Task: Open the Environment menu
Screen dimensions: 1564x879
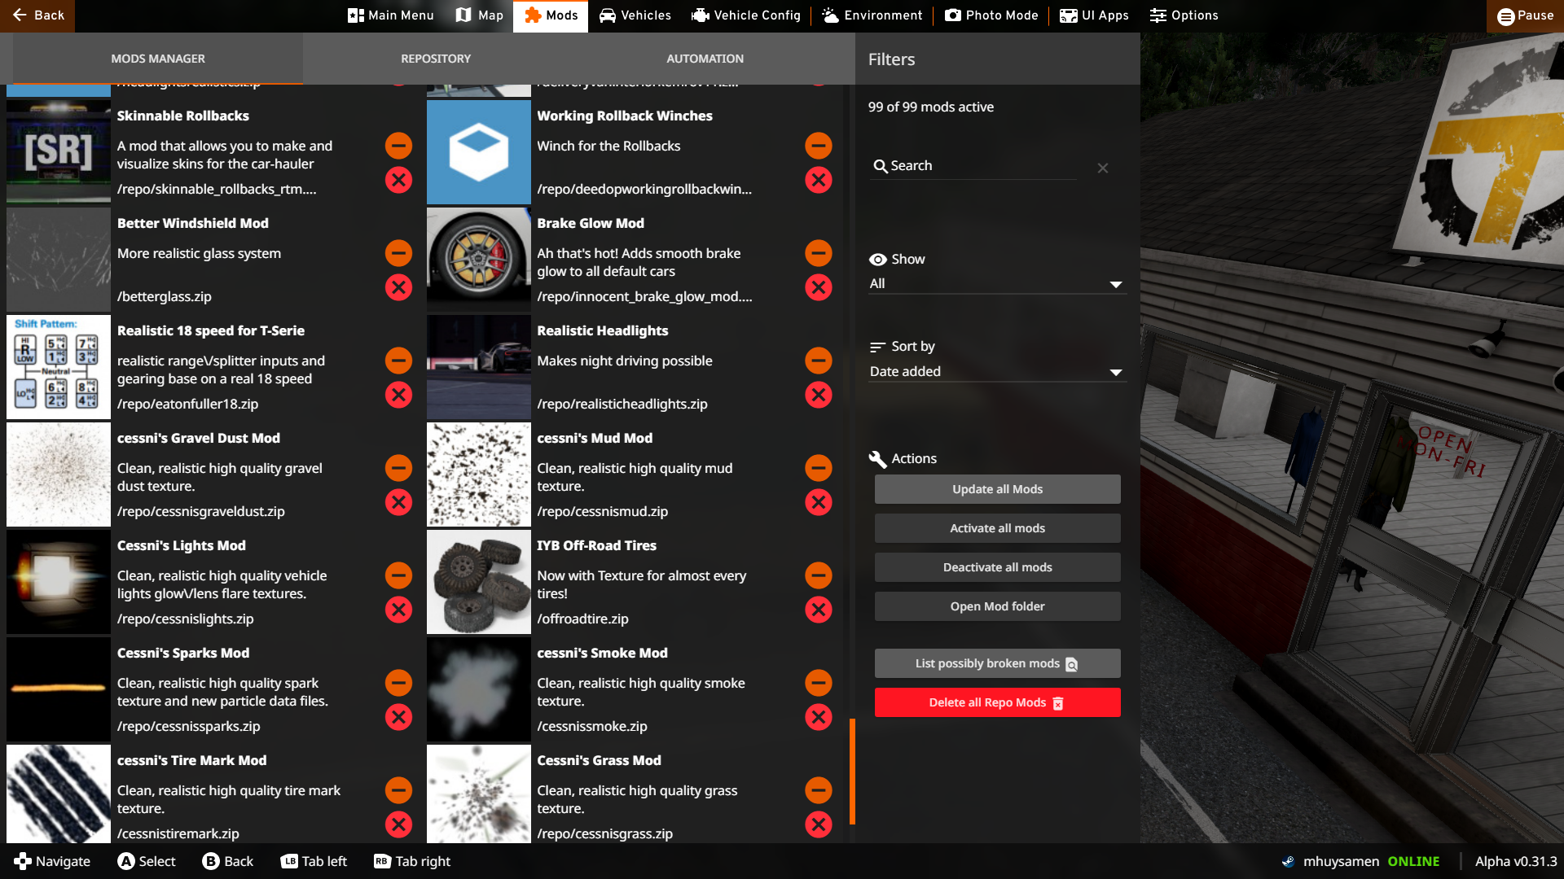Action: tap(872, 15)
